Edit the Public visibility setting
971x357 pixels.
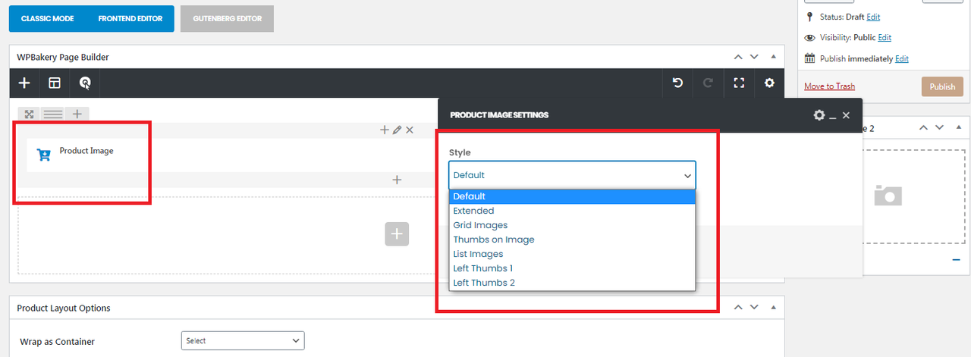click(x=885, y=38)
